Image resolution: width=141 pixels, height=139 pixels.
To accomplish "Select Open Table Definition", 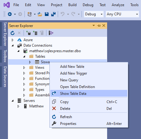I will click(89, 87).
